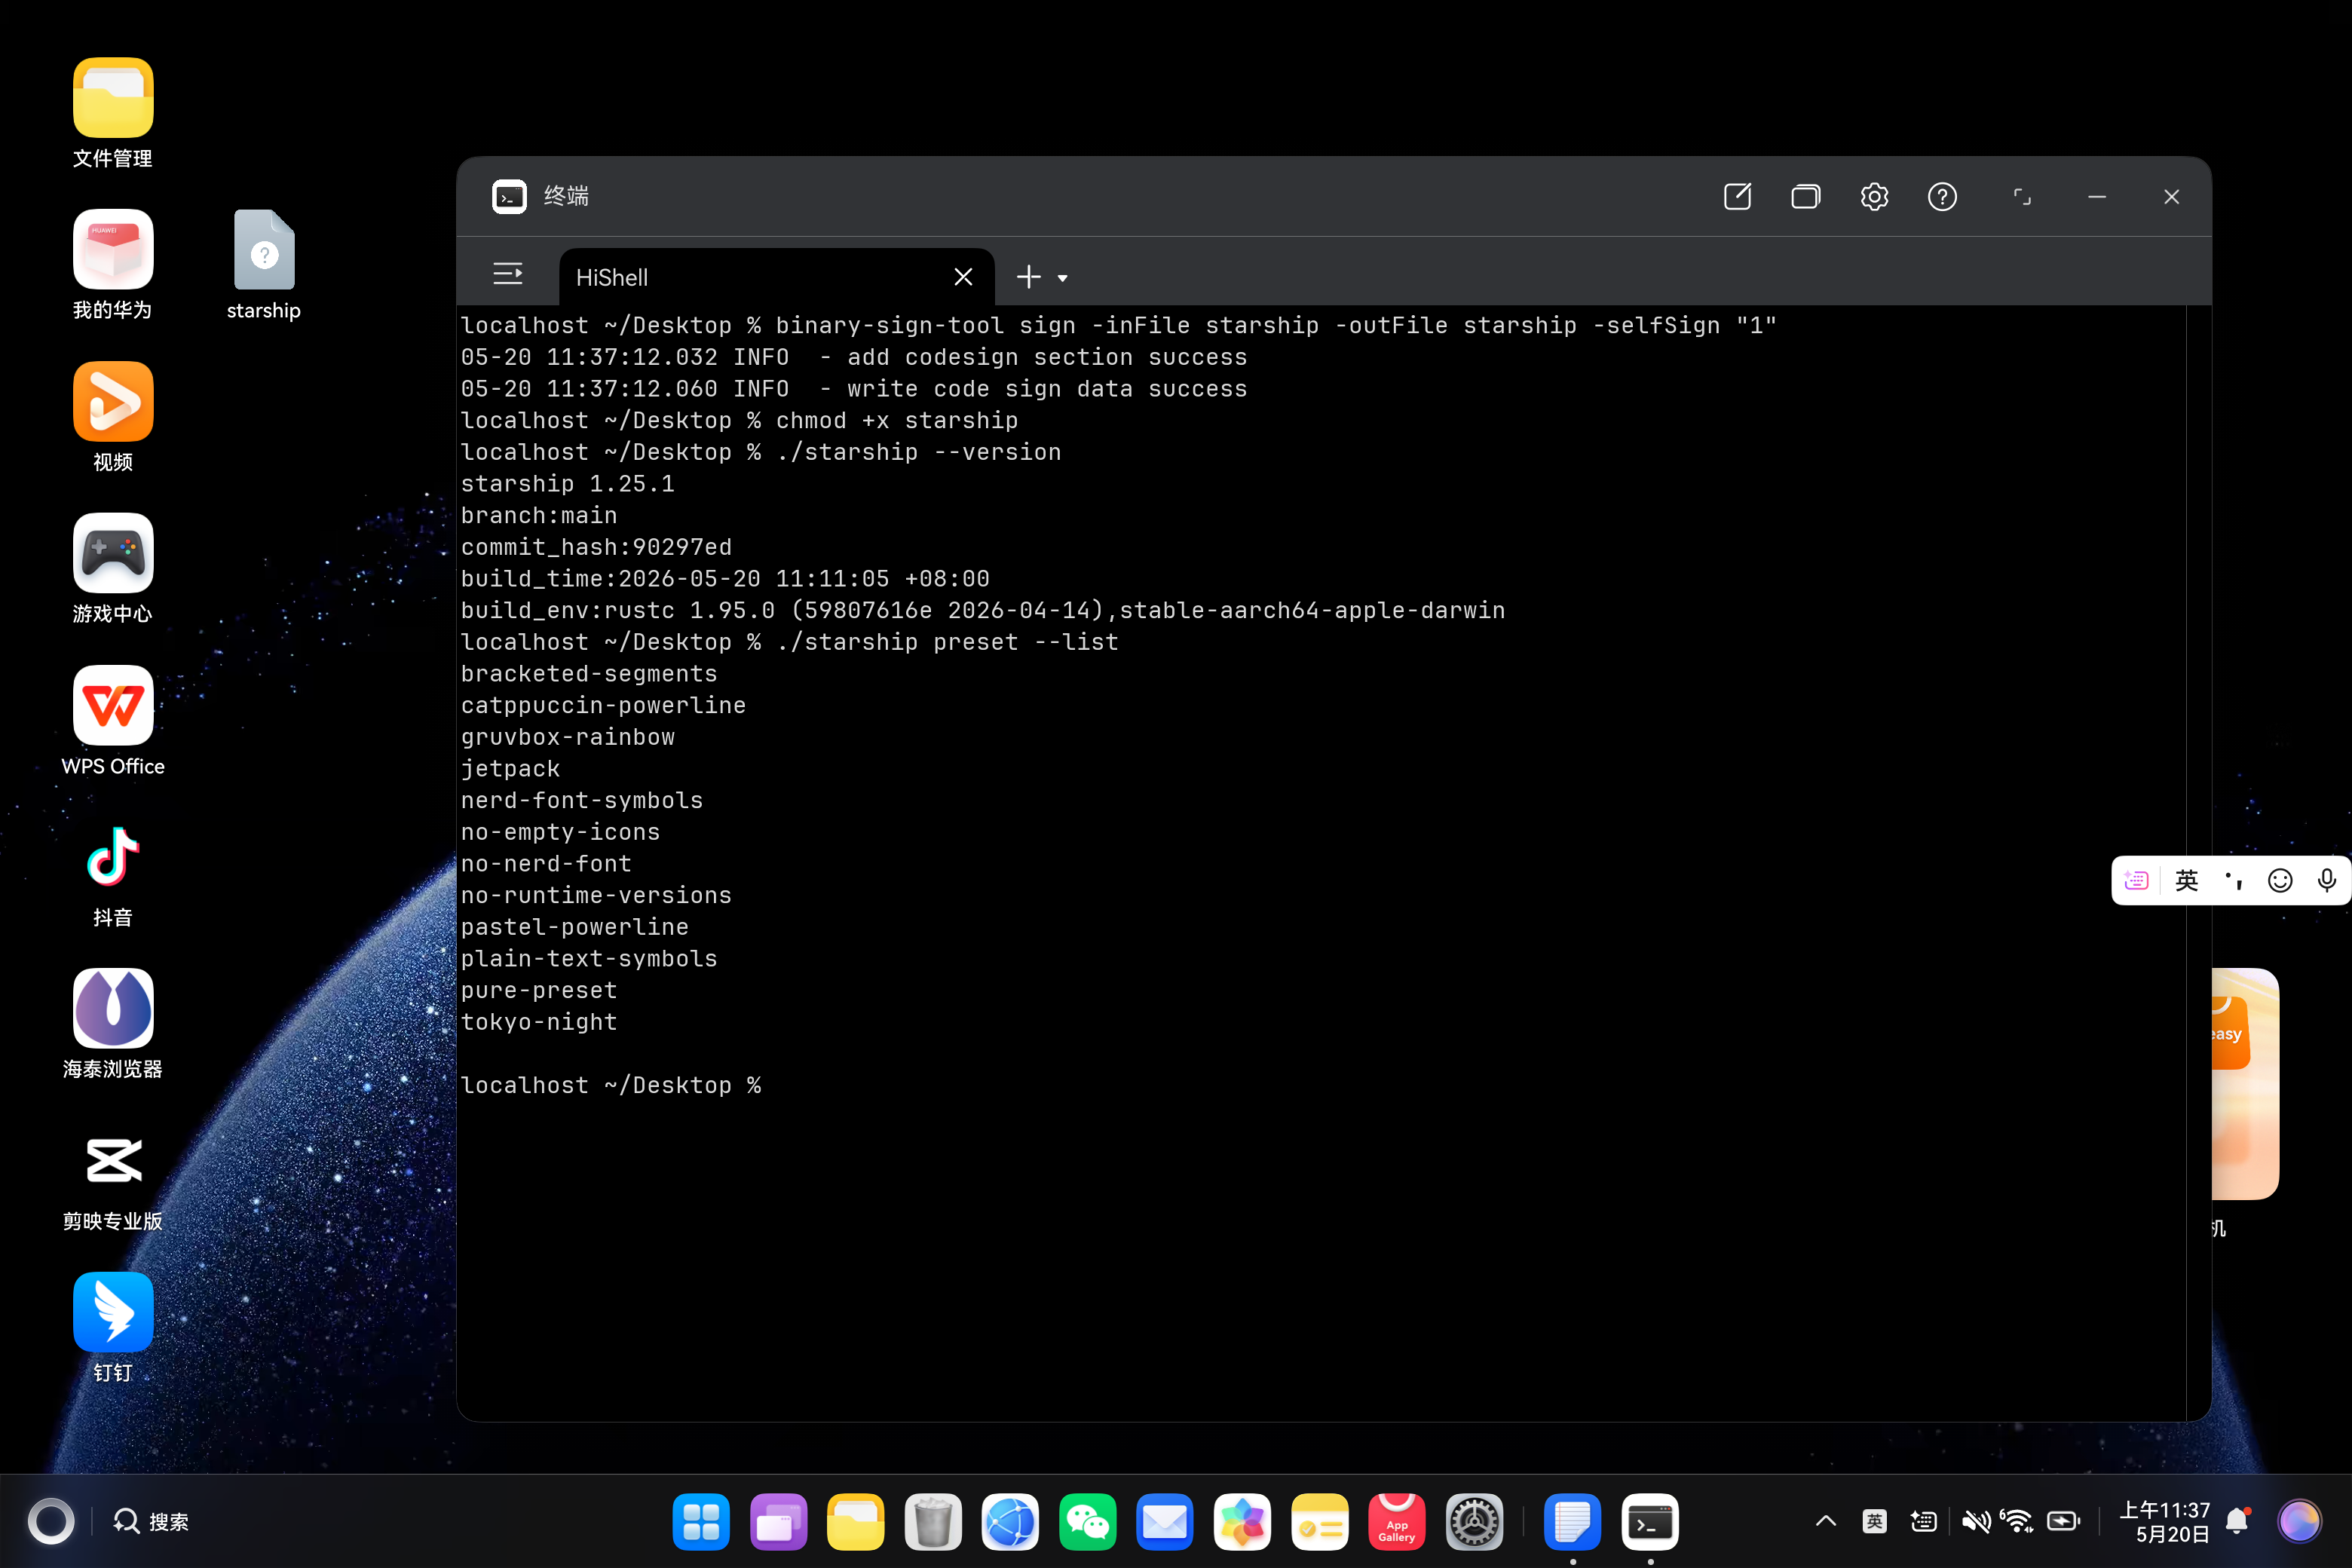The height and width of the screenshot is (1568, 2352).
Task: Click the new window icon in terminal title bar
Action: pos(1737,197)
